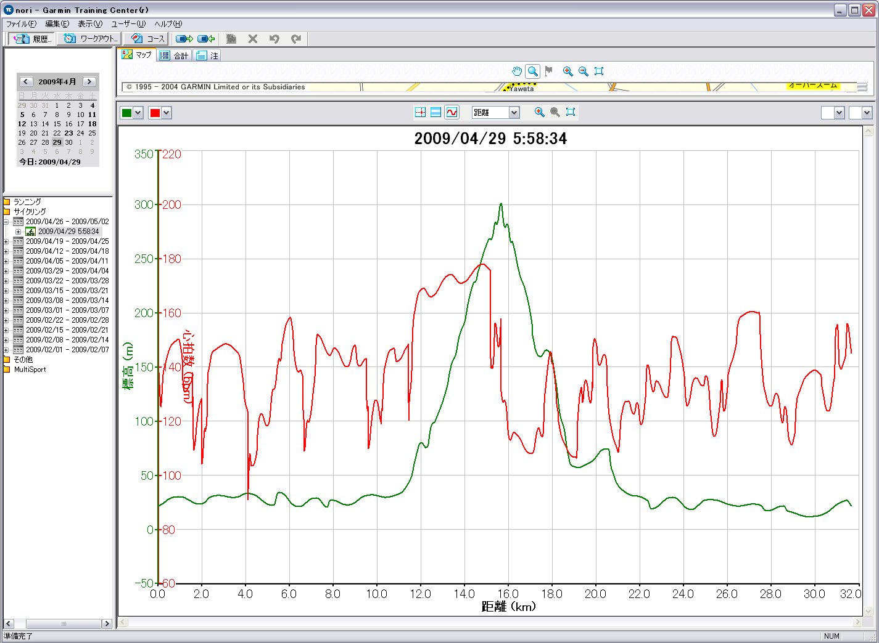Click the red series color swatch
The width and height of the screenshot is (879, 643).
point(155,113)
